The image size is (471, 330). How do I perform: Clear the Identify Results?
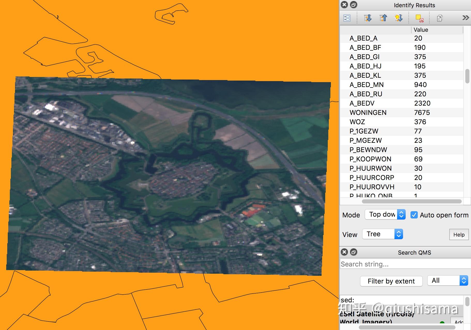(419, 18)
